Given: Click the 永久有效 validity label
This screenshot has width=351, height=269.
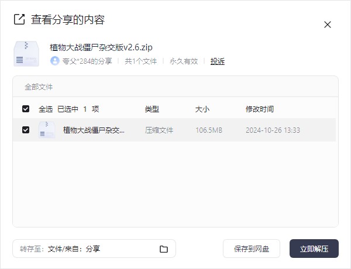Looking at the screenshot, I should [184, 61].
